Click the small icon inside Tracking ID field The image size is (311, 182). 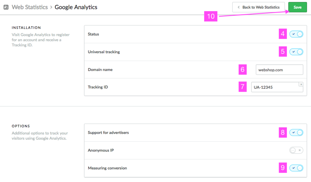click(x=301, y=84)
